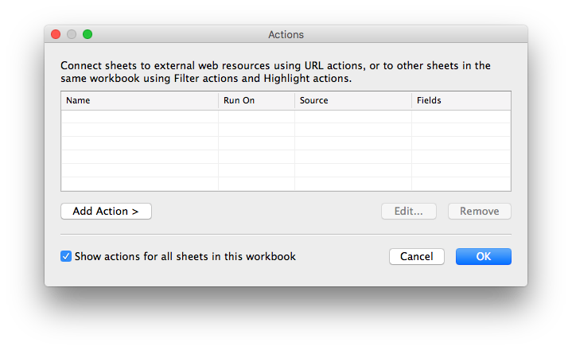Click the Run On column header
This screenshot has height=350, width=572.
click(x=256, y=100)
